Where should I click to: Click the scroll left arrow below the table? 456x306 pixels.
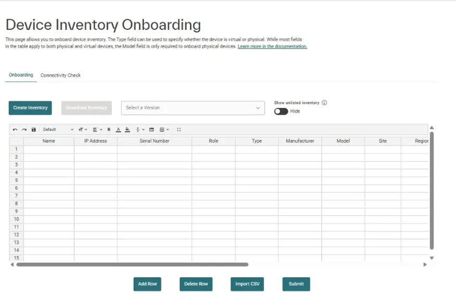(x=12, y=265)
